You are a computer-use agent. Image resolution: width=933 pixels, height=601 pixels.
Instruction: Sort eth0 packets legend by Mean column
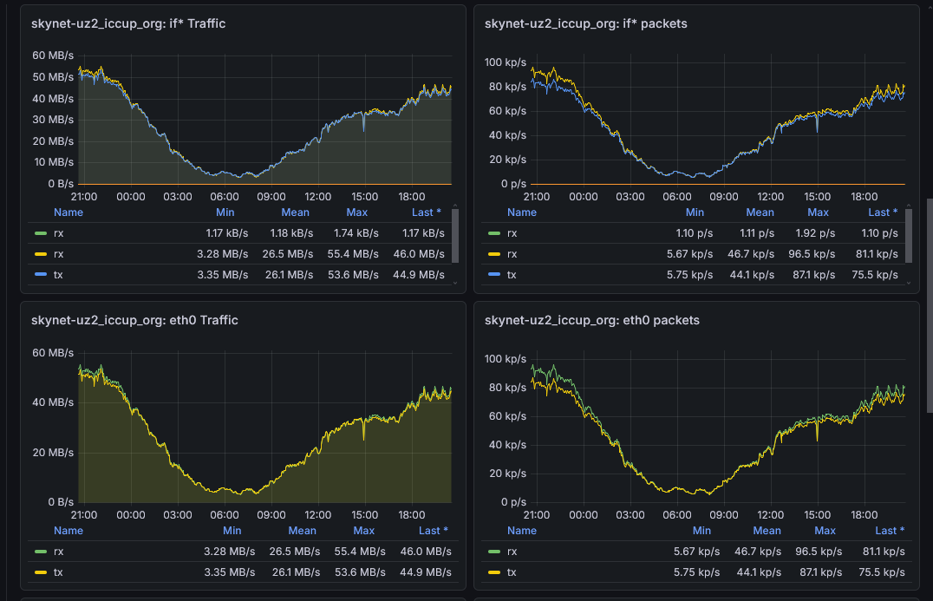(767, 531)
